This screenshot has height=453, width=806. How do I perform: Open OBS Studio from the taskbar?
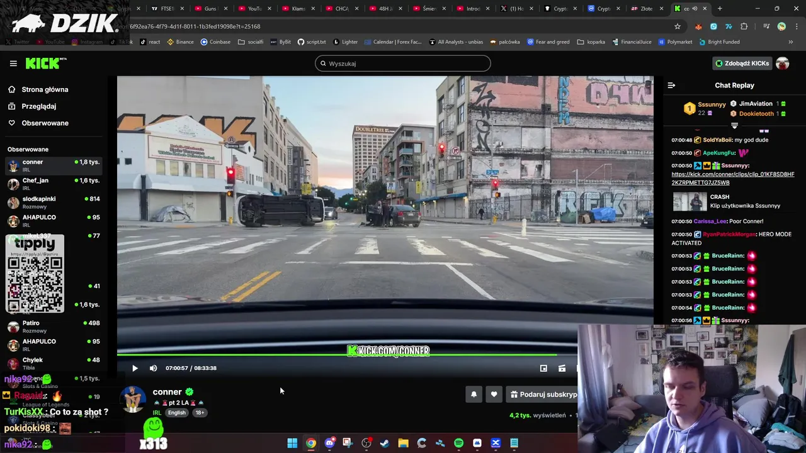366,443
